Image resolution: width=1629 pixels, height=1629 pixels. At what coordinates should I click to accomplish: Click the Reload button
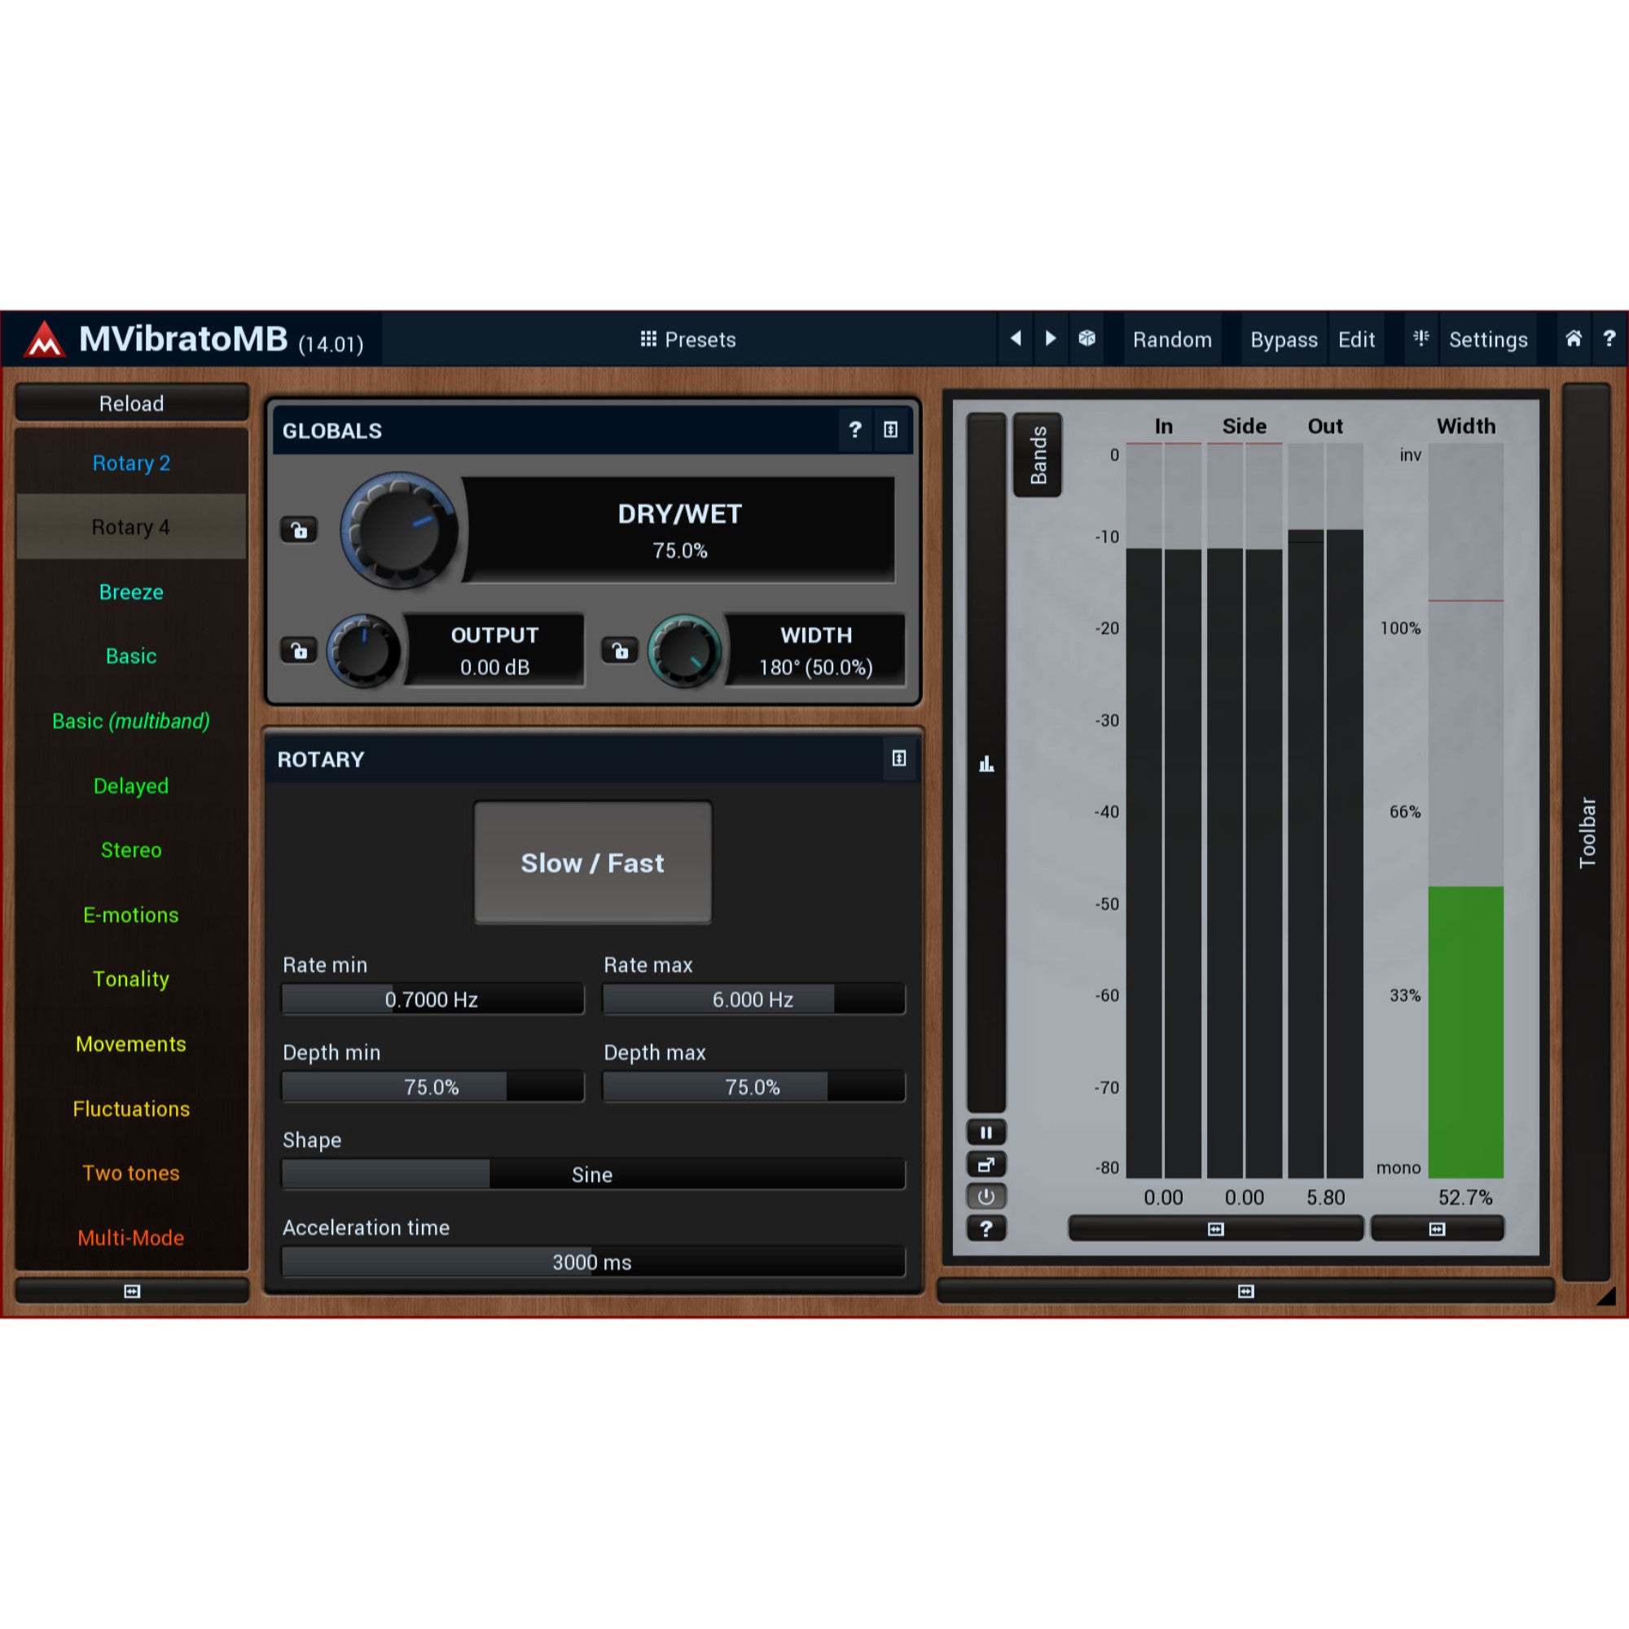click(x=131, y=403)
